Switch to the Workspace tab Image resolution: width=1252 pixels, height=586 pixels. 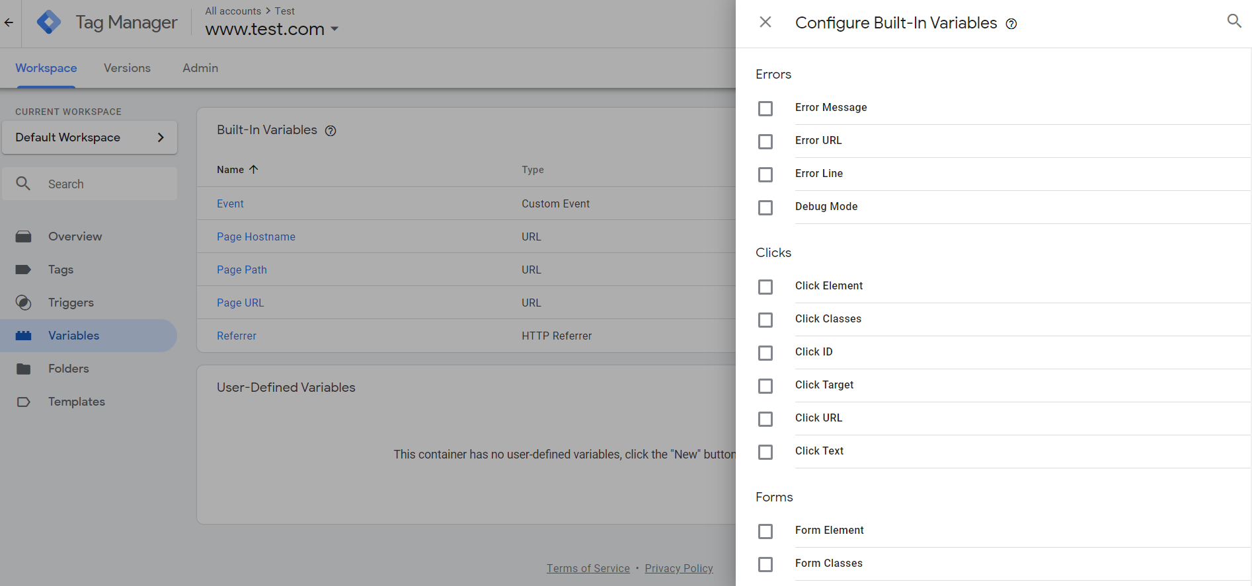click(x=46, y=68)
